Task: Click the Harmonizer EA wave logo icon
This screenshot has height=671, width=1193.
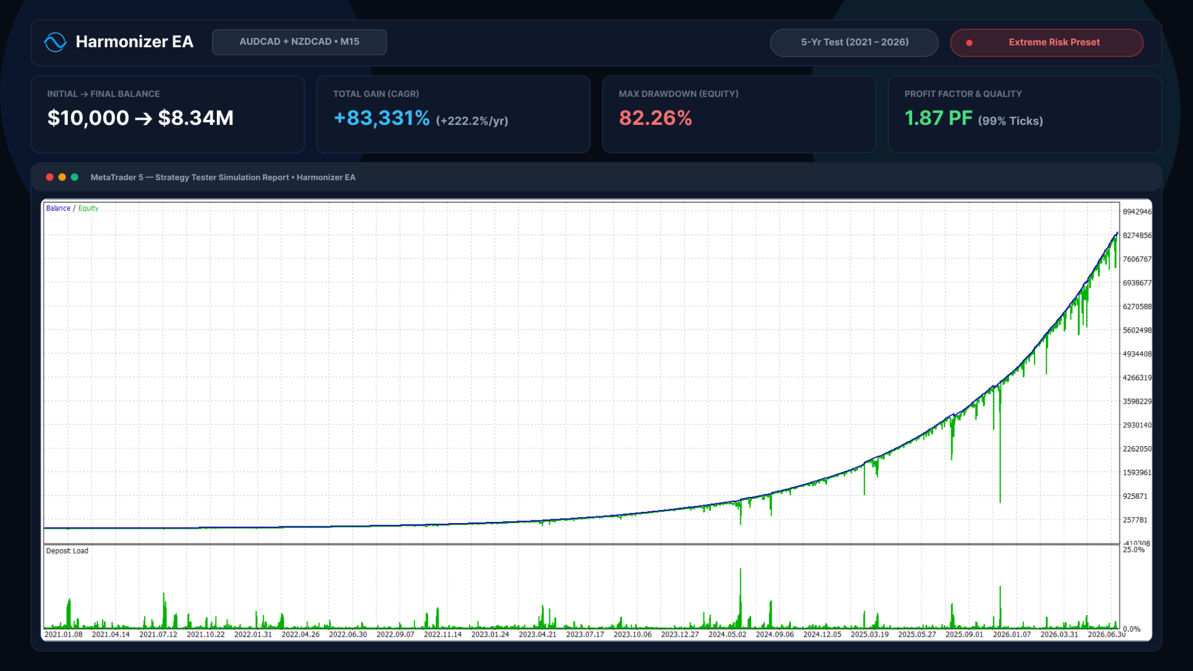Action: [x=55, y=42]
